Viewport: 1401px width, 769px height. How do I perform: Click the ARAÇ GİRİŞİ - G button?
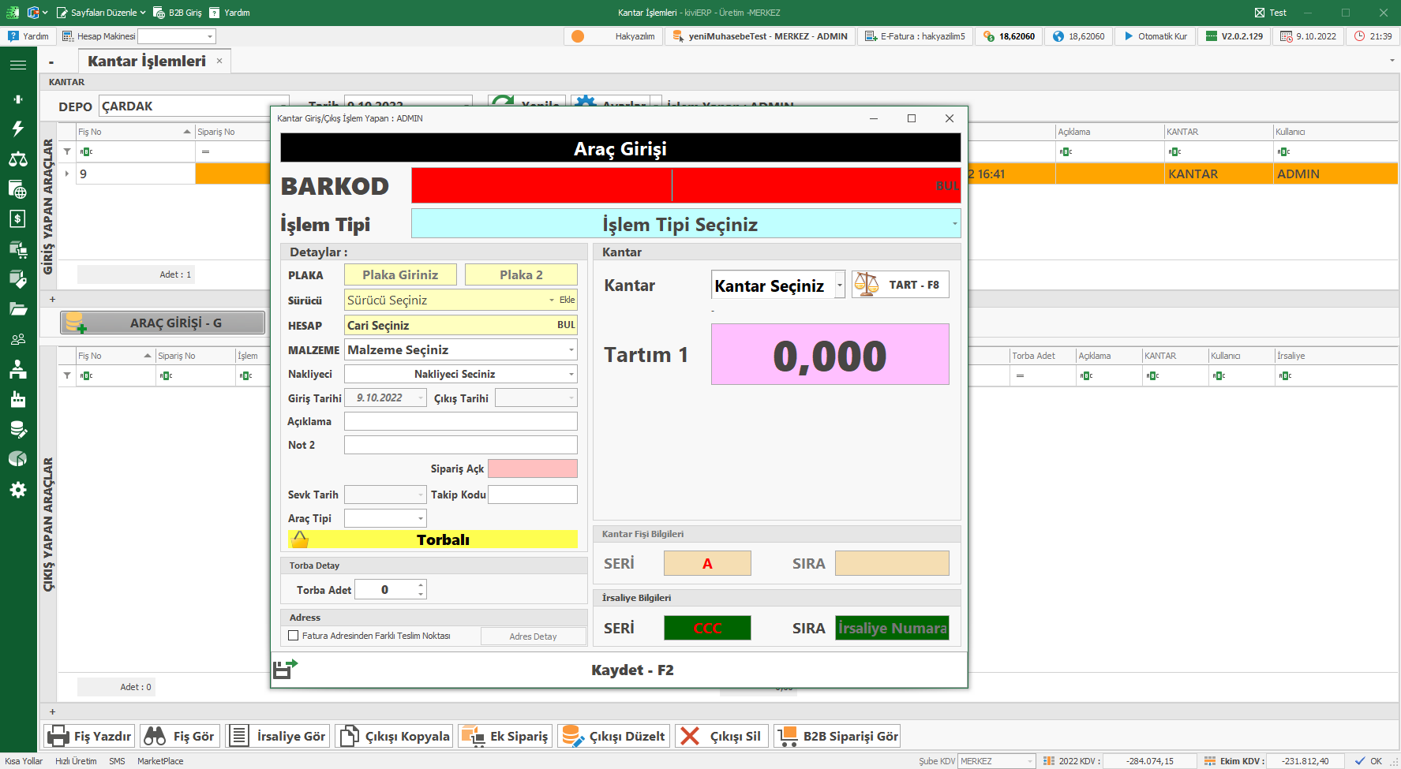163,323
